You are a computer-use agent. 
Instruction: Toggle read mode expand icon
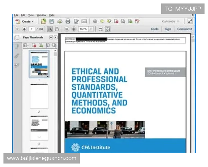coord(190,21)
